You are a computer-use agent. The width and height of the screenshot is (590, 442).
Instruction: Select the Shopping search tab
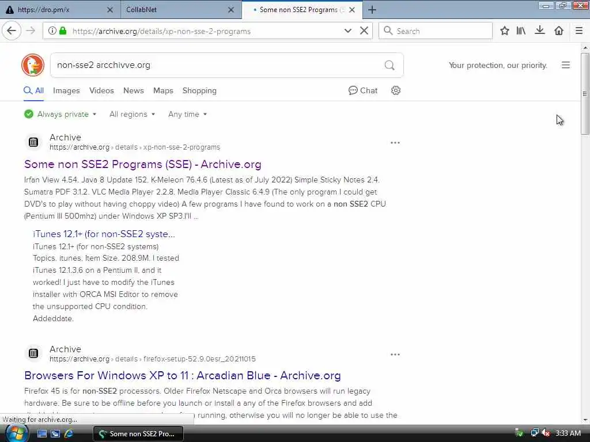click(199, 90)
